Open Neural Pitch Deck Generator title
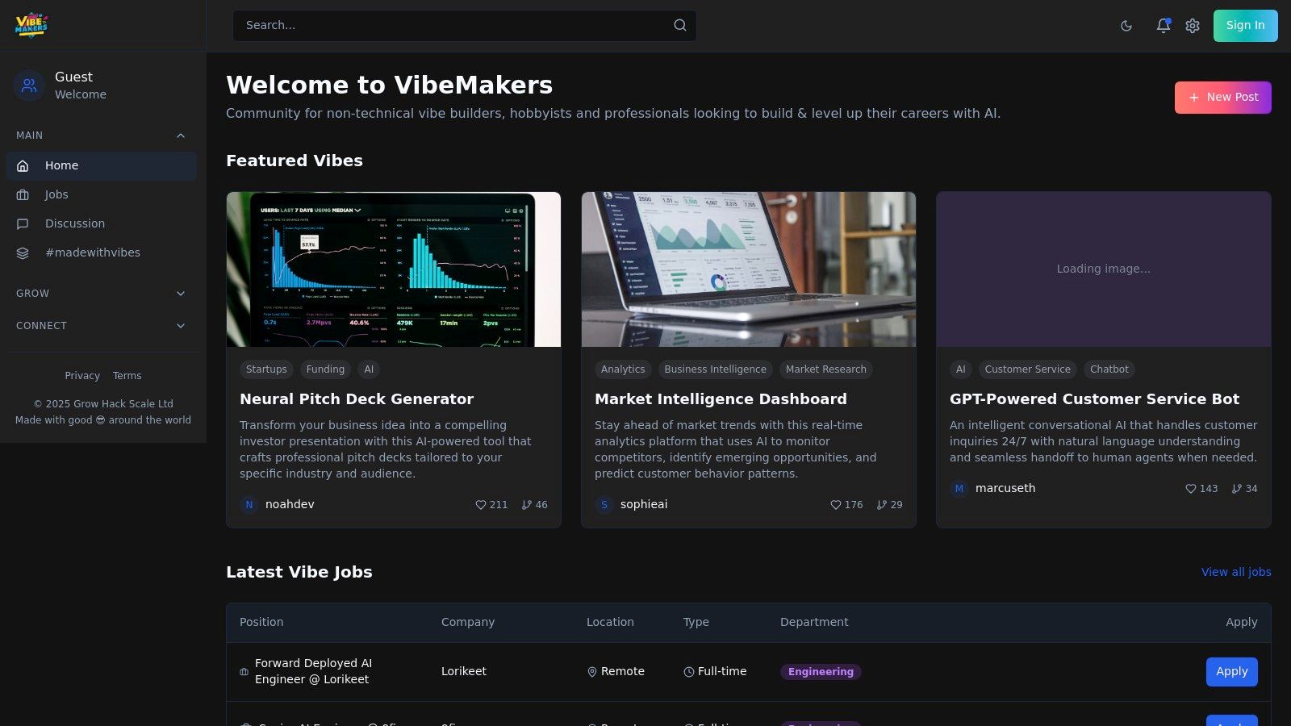1291x726 pixels. click(x=357, y=399)
